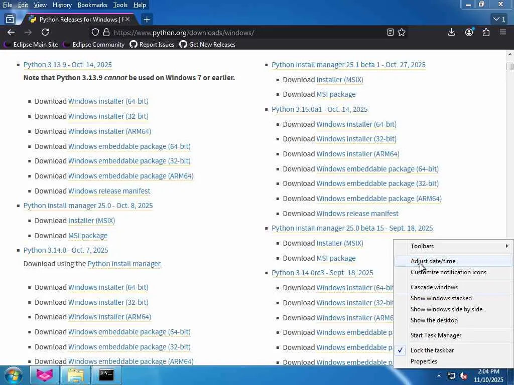Open the Eclipse Community bookmark
514x385 pixels.
tap(94, 45)
